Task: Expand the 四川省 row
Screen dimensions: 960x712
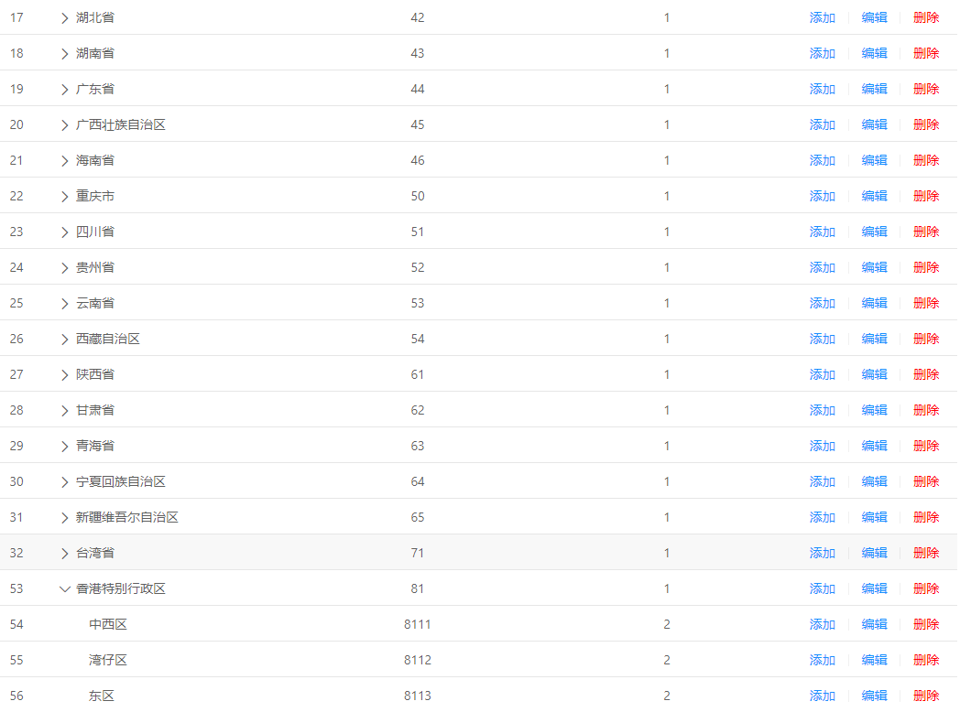Action: (x=64, y=232)
